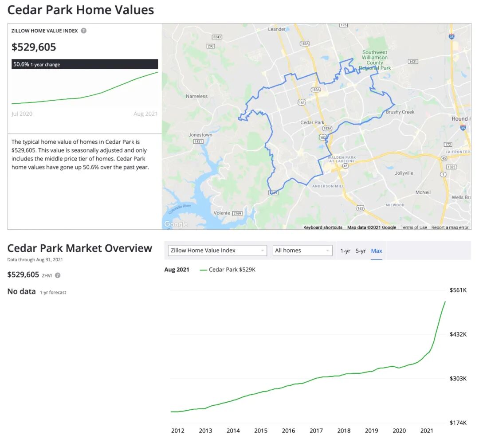Select the 5-yr time range tab
479x439 pixels.
361,251
